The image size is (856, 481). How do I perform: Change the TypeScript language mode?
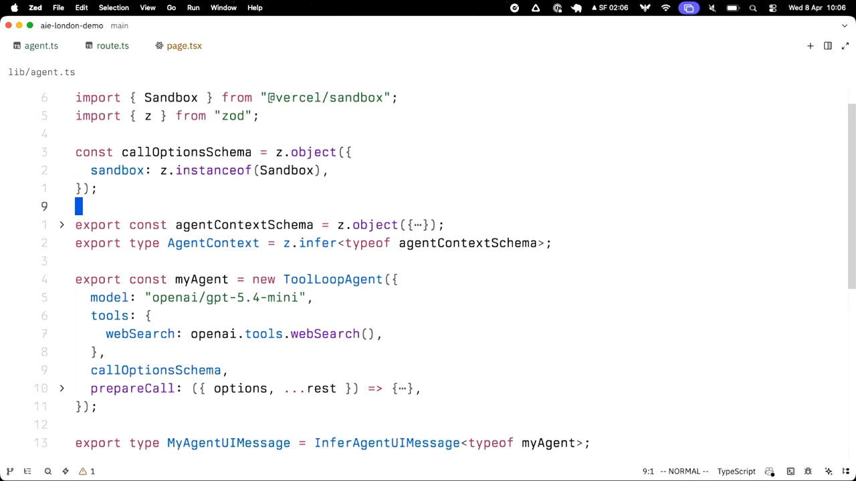point(736,471)
